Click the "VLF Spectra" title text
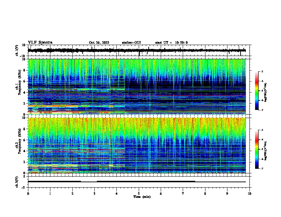281x217 pixels. [x=40, y=43]
